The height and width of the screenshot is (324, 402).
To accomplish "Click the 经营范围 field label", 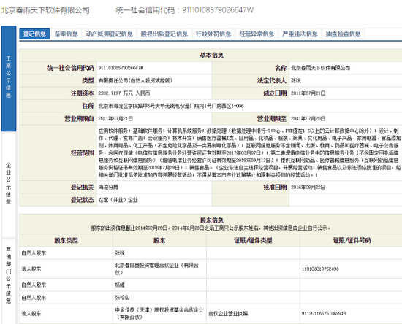I will [83, 153].
